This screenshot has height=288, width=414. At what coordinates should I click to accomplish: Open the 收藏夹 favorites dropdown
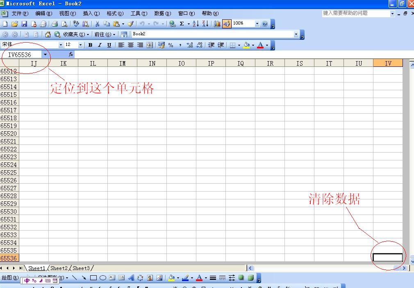(x=76, y=34)
